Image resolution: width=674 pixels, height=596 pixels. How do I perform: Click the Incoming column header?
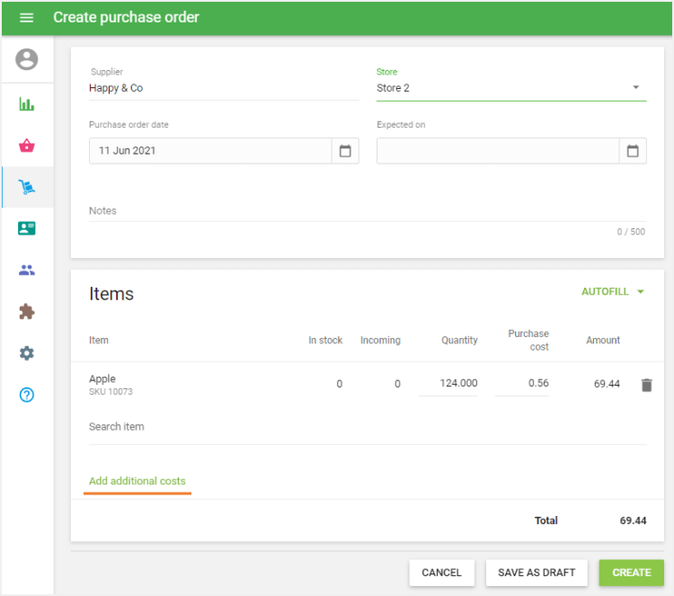[380, 340]
